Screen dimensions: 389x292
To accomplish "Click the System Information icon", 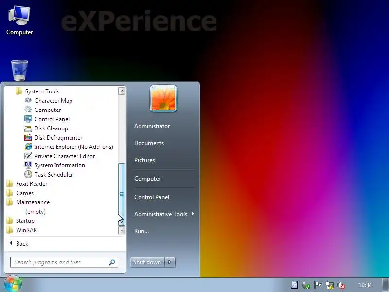I will 28,165.
